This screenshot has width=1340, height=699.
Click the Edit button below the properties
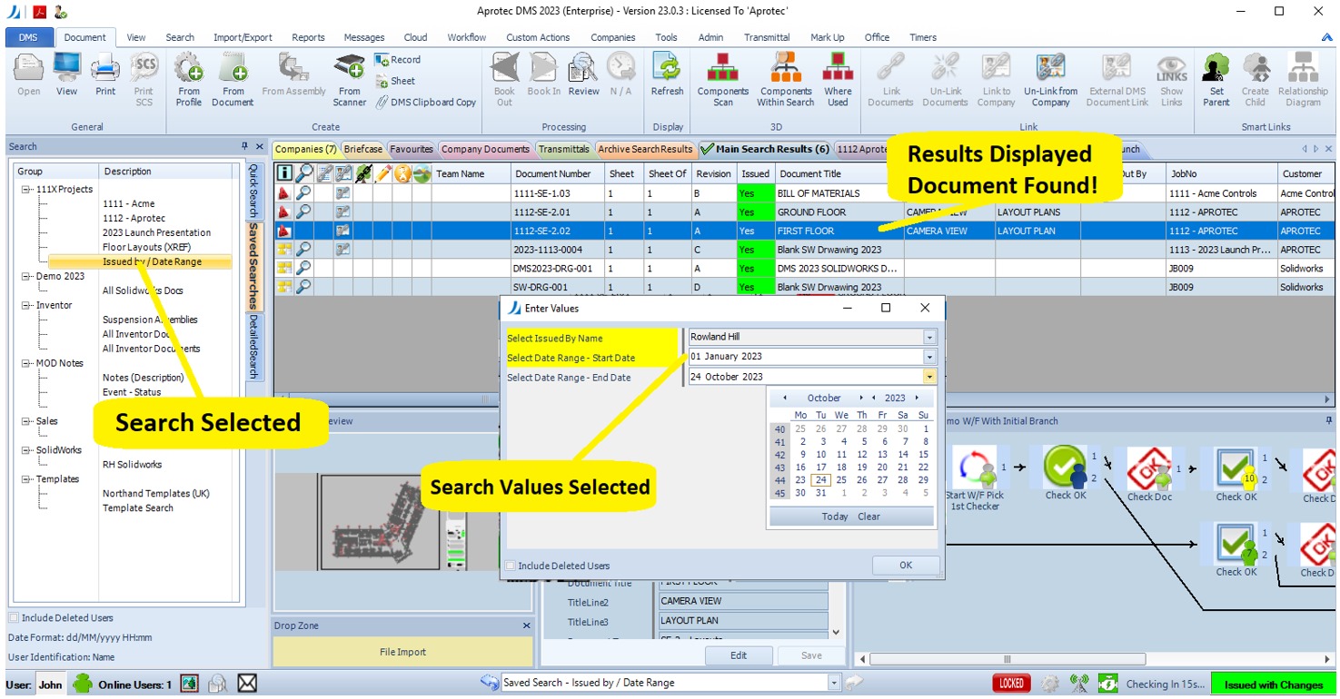pos(739,655)
